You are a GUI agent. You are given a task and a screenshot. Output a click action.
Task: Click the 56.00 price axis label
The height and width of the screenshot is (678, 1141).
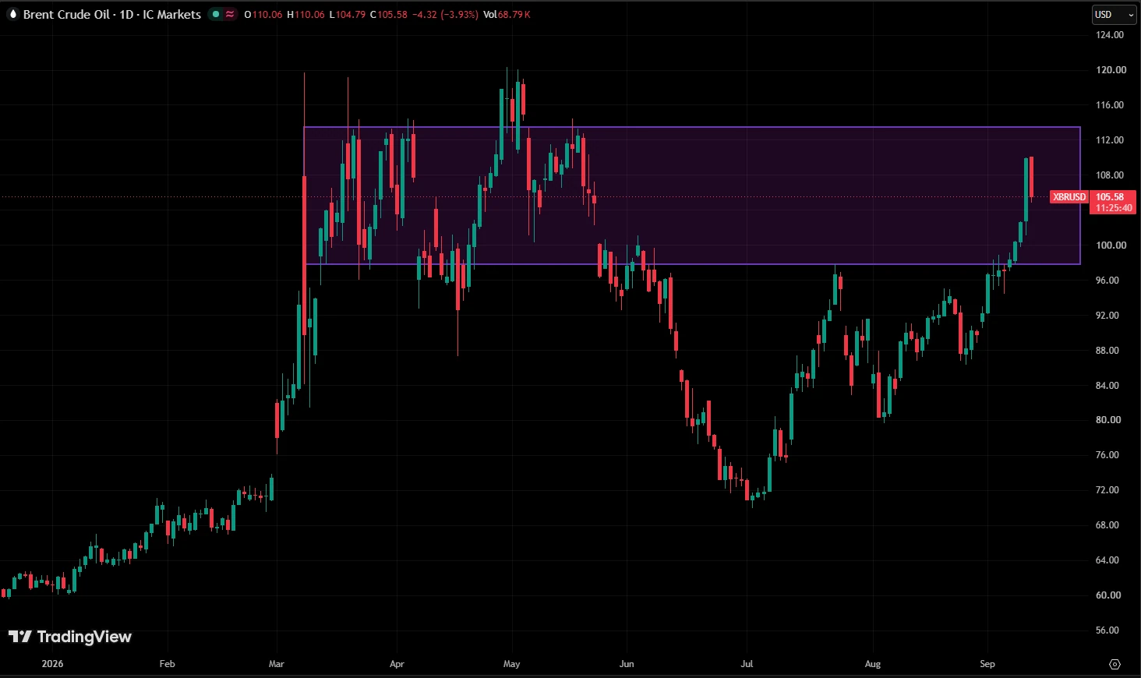pyautogui.click(x=1107, y=630)
